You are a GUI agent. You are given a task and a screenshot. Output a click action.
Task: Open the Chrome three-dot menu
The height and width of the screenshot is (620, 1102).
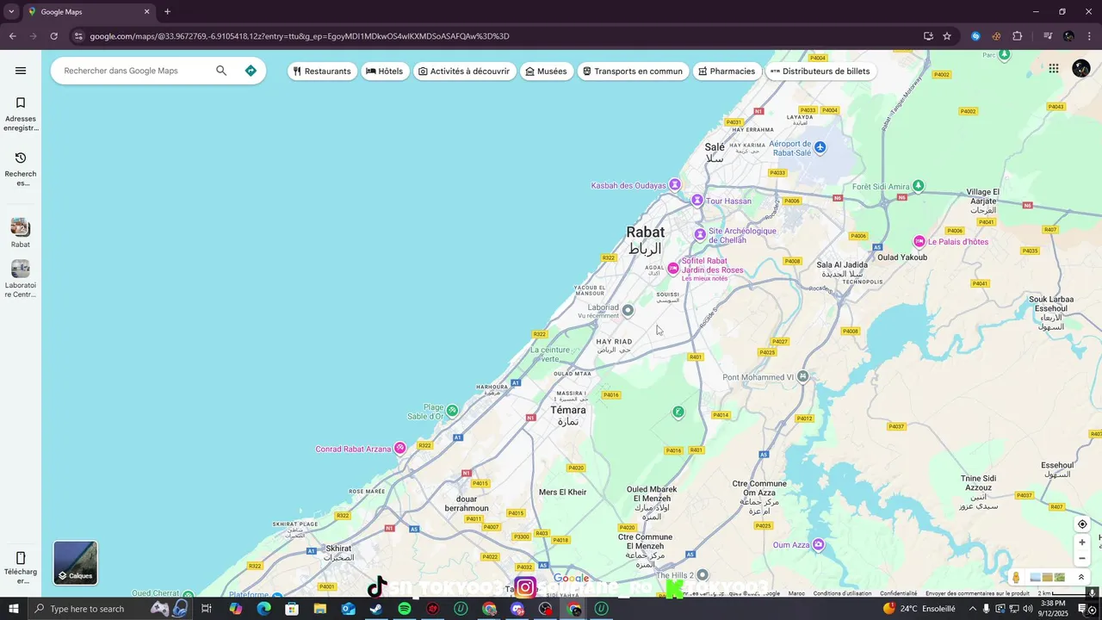(x=1090, y=36)
